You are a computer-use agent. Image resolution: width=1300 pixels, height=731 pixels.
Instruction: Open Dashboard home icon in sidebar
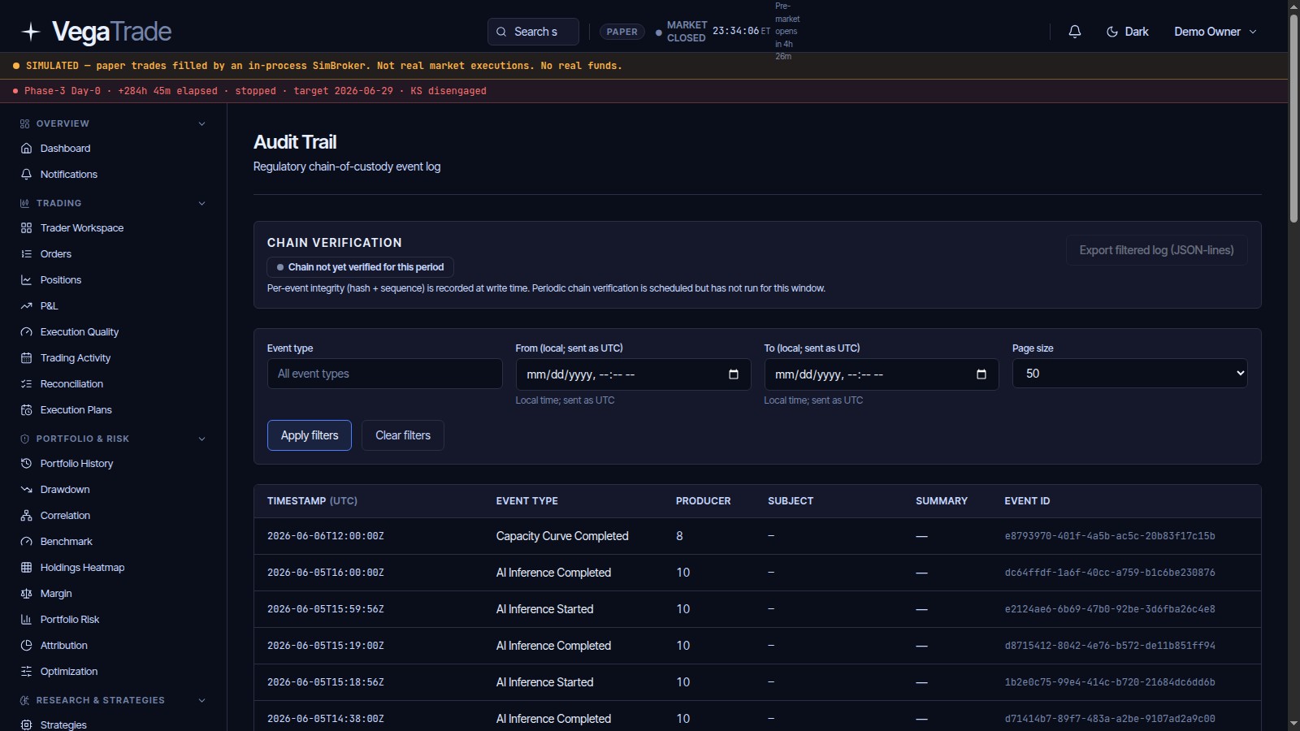pos(26,149)
